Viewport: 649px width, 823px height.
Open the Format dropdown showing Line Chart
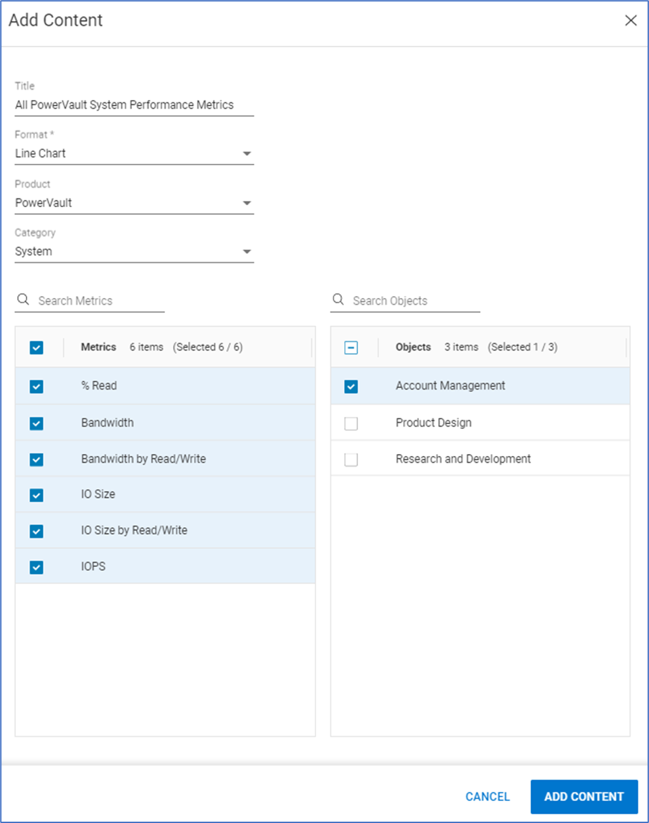click(133, 153)
